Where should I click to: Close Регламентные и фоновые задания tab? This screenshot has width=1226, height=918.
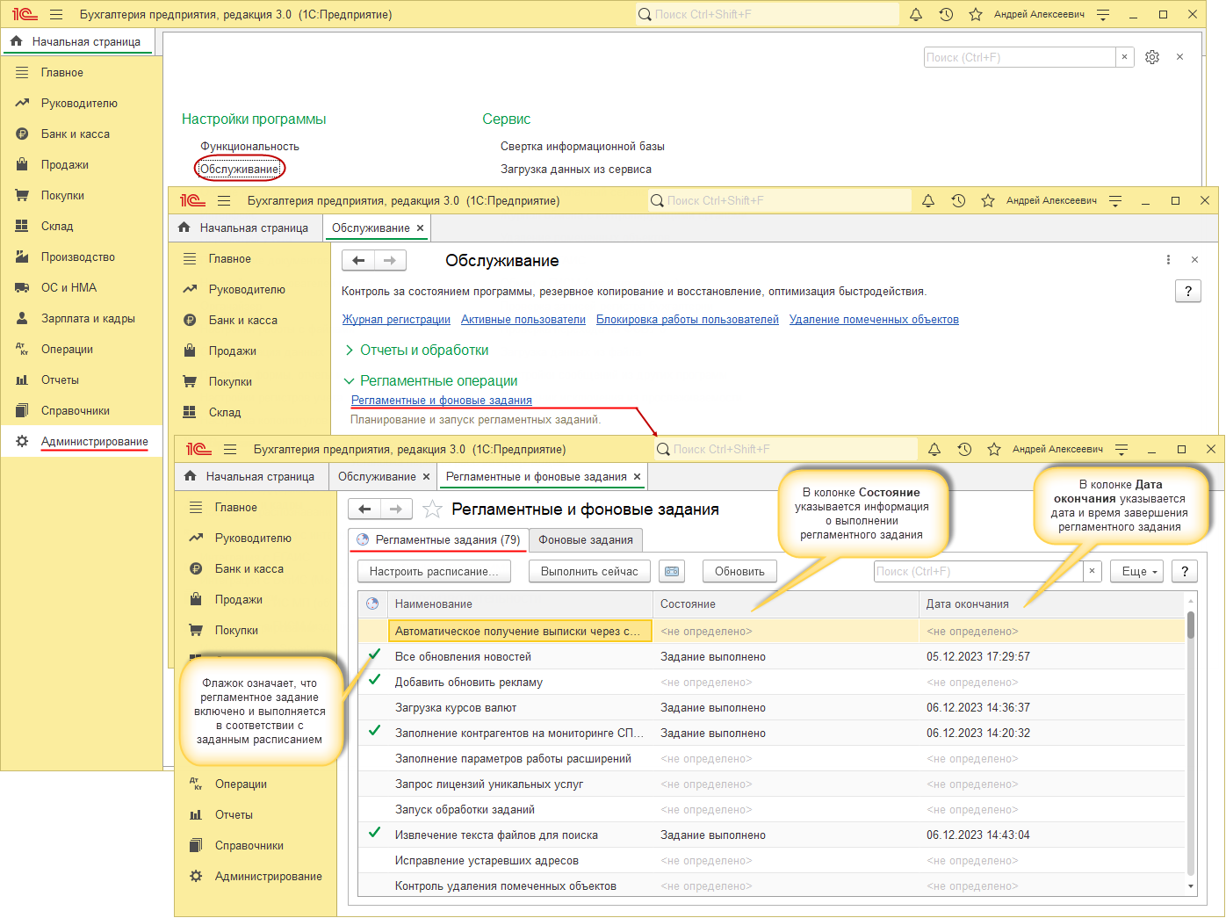pyautogui.click(x=637, y=476)
